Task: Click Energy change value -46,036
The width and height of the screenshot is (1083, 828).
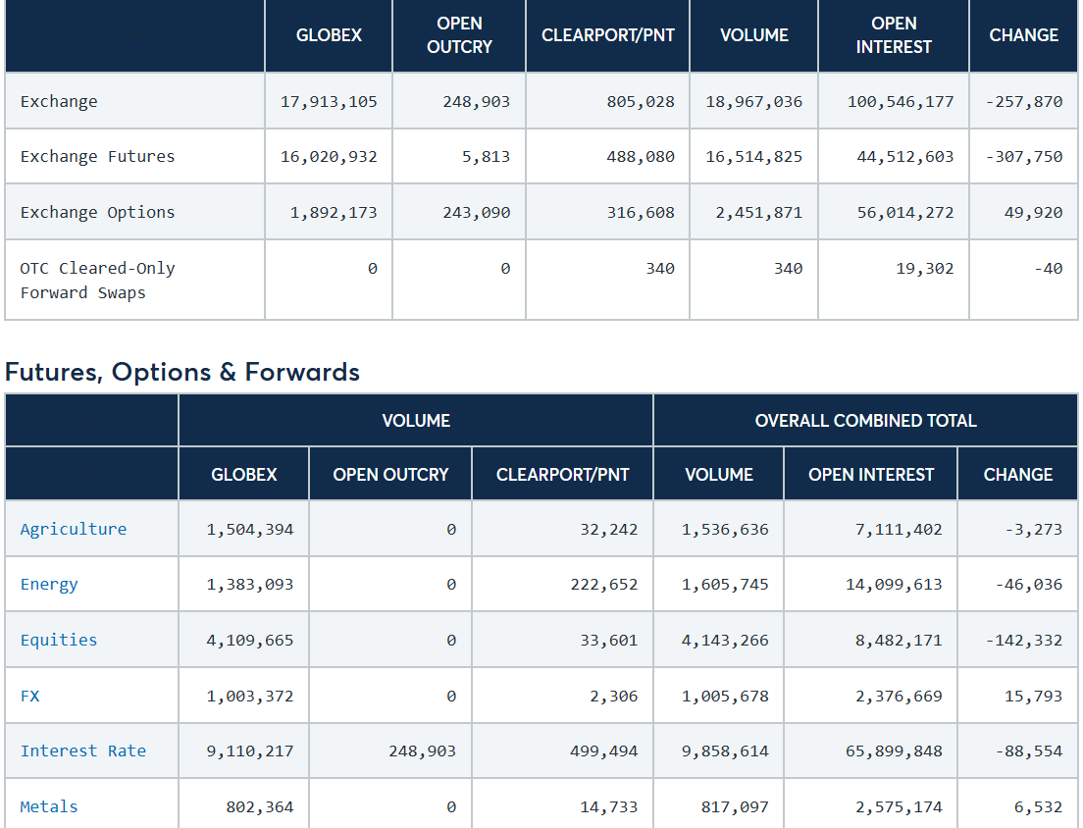Action: [1028, 585]
